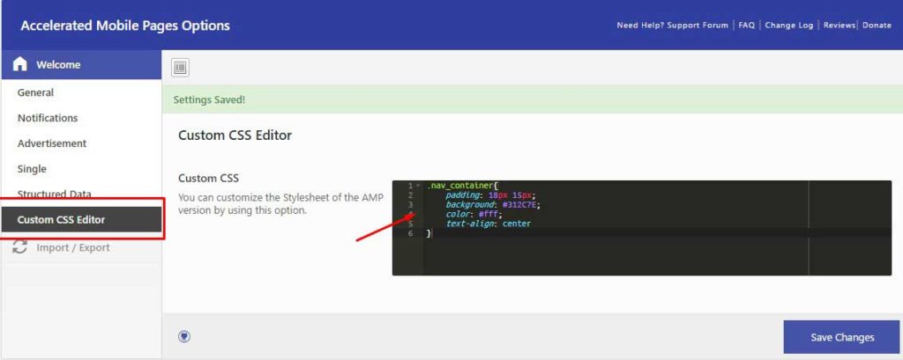Open the Change Log link
This screenshot has width=903, height=360.
coord(789,26)
